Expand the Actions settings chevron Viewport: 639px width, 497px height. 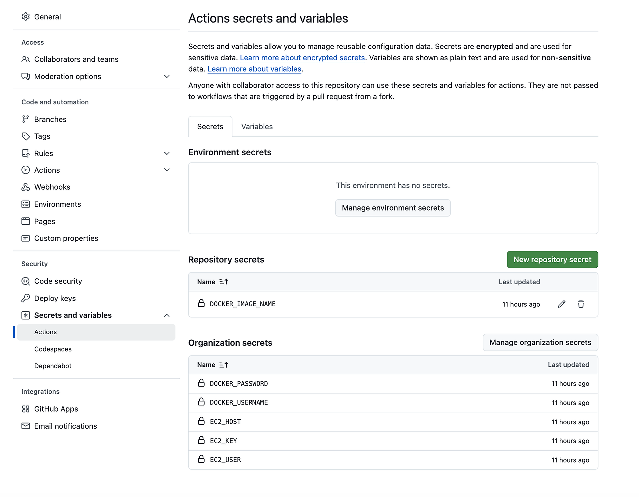(167, 170)
